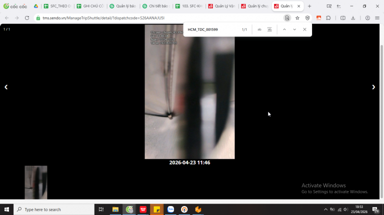Bookmark this page with the star icon

(297, 18)
